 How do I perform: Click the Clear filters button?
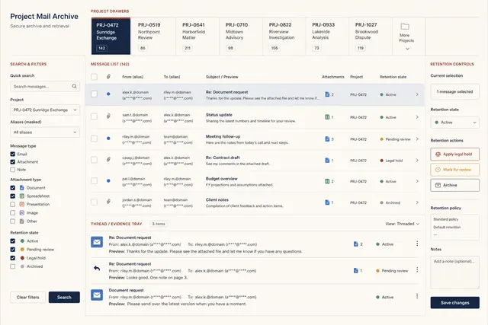[x=28, y=298]
